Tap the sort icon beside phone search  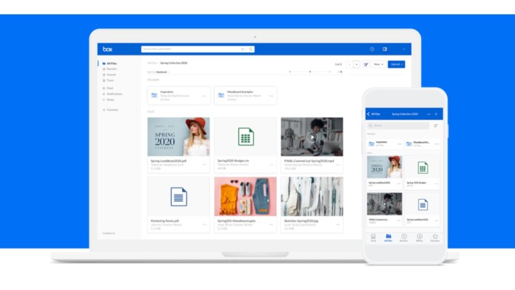tap(436, 126)
